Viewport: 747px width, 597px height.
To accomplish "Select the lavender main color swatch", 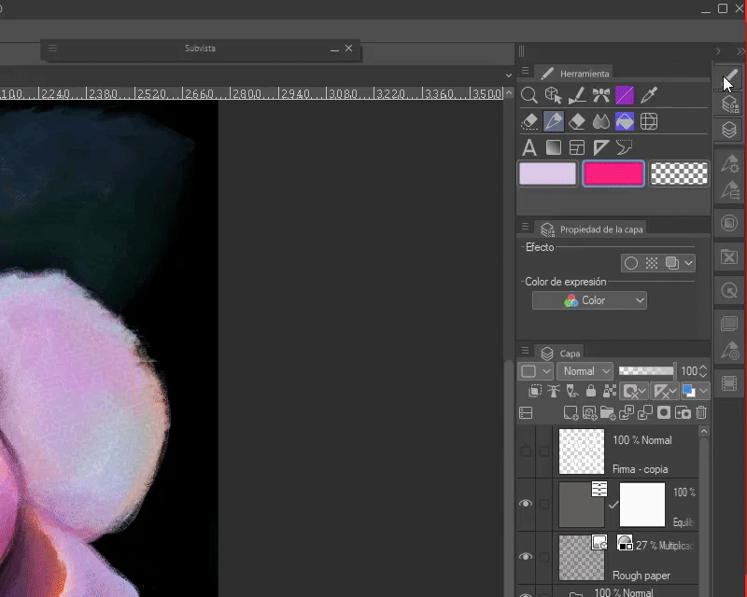I will click(547, 174).
